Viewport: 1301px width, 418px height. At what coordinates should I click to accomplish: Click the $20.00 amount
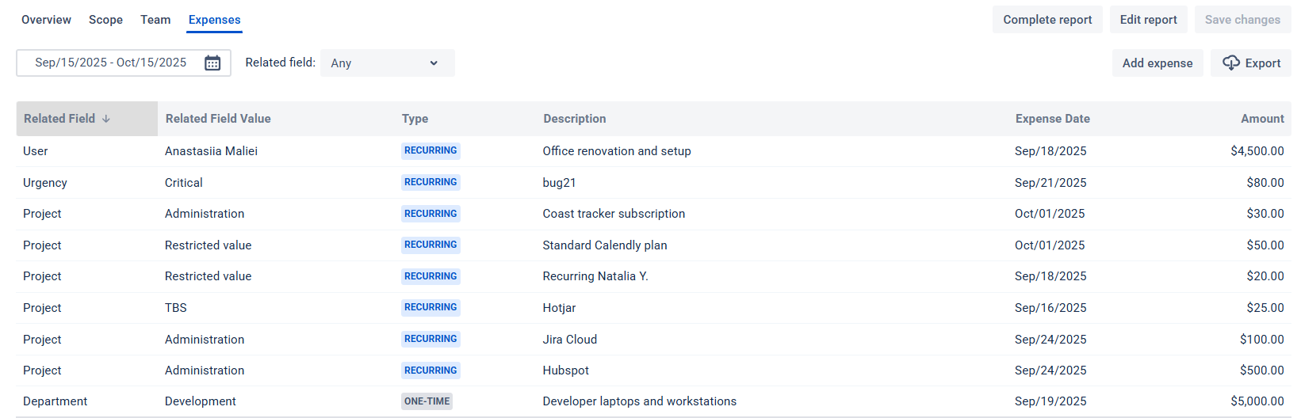(1265, 276)
